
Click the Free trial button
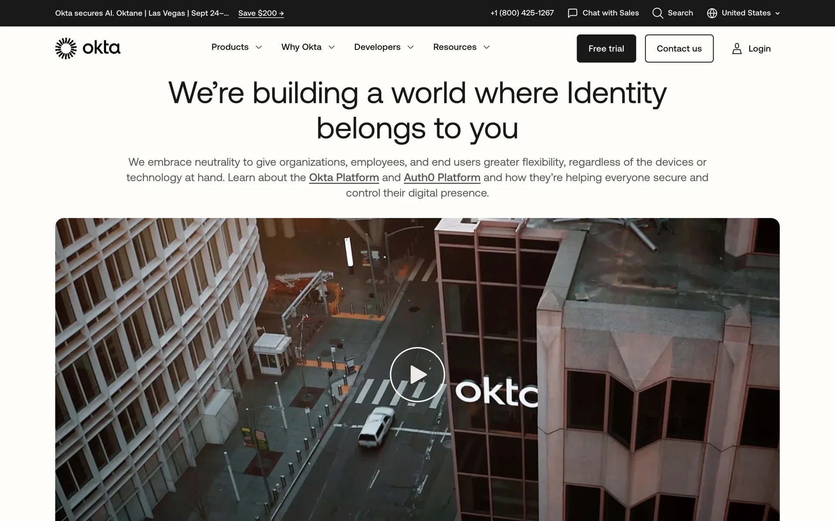pyautogui.click(x=606, y=49)
